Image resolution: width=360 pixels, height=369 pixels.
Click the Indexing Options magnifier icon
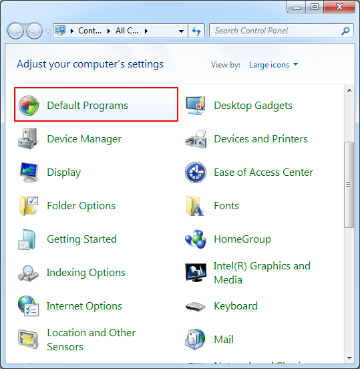(x=28, y=273)
